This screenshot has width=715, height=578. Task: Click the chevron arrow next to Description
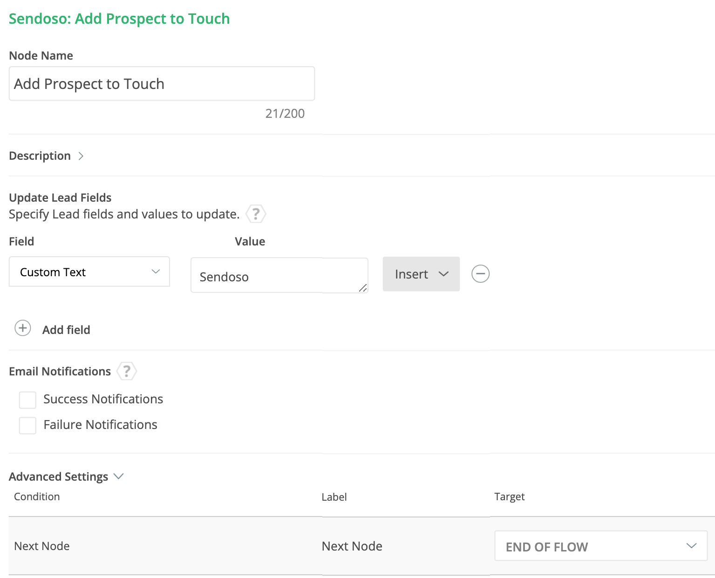coord(81,156)
